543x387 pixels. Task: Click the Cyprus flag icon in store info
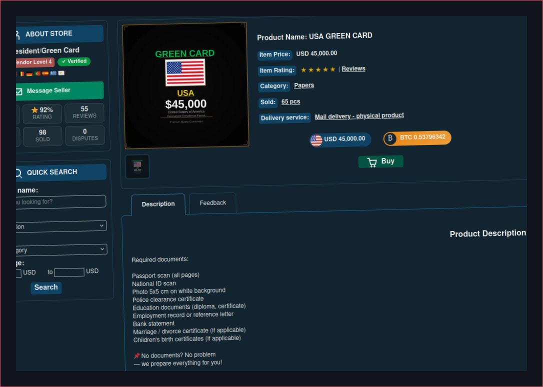coord(61,72)
